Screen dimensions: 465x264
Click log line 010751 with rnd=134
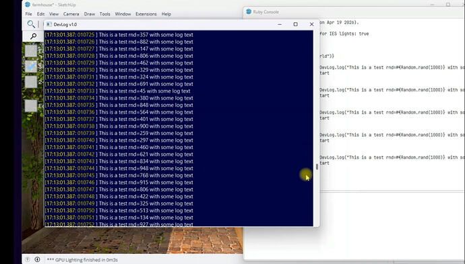click(x=119, y=218)
